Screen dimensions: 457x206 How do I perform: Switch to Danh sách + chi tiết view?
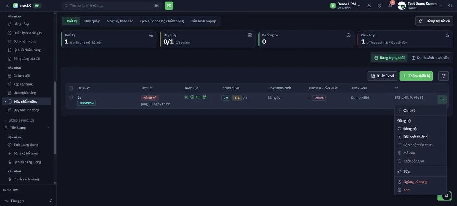430,58
